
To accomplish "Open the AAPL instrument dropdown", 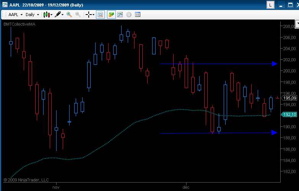I will coord(15,15).
